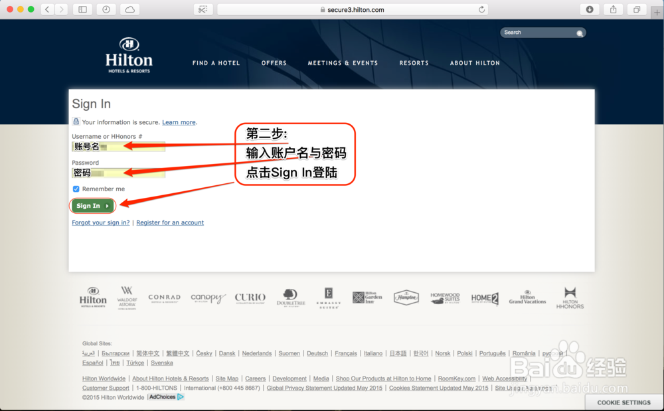This screenshot has width=664, height=411.
Task: Open the RoomKey.com footer link
Action: click(457, 379)
